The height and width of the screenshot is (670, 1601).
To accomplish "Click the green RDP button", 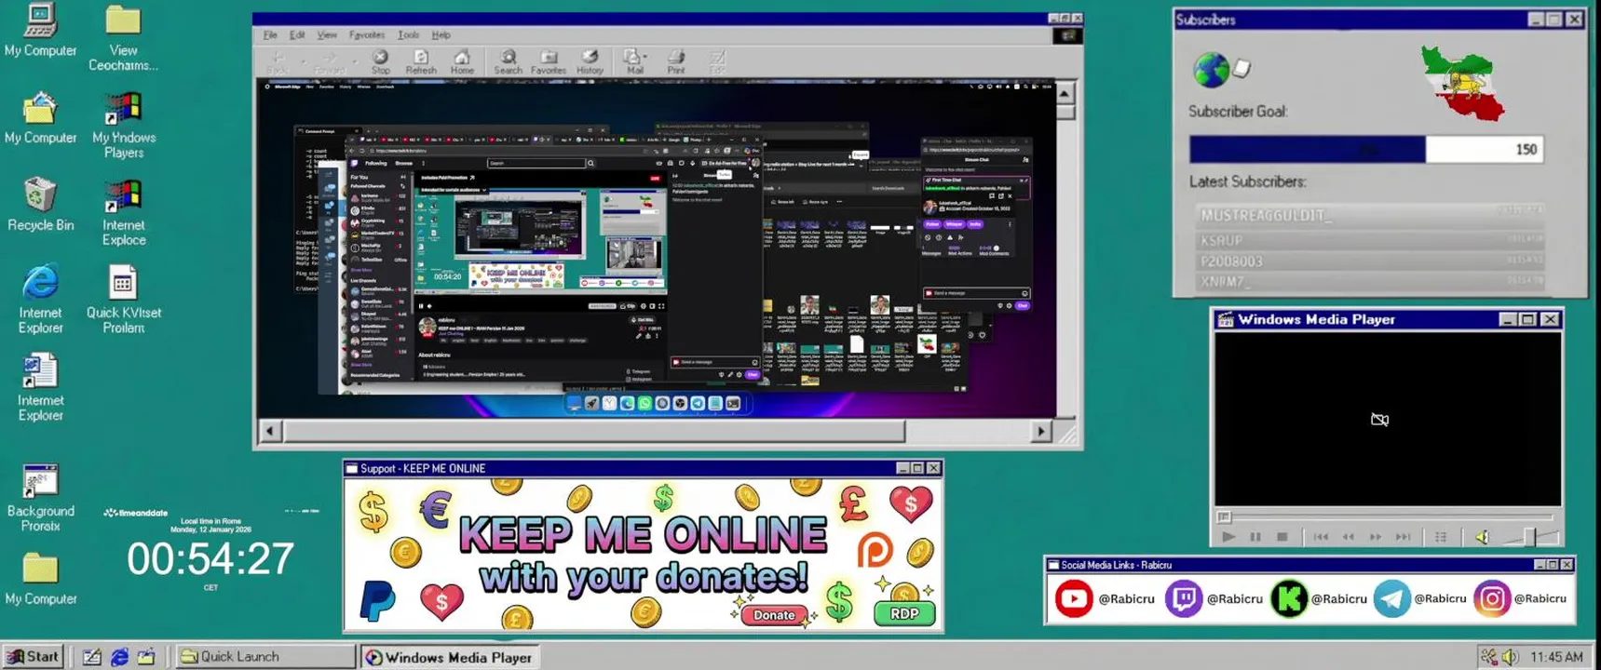I will click(904, 613).
